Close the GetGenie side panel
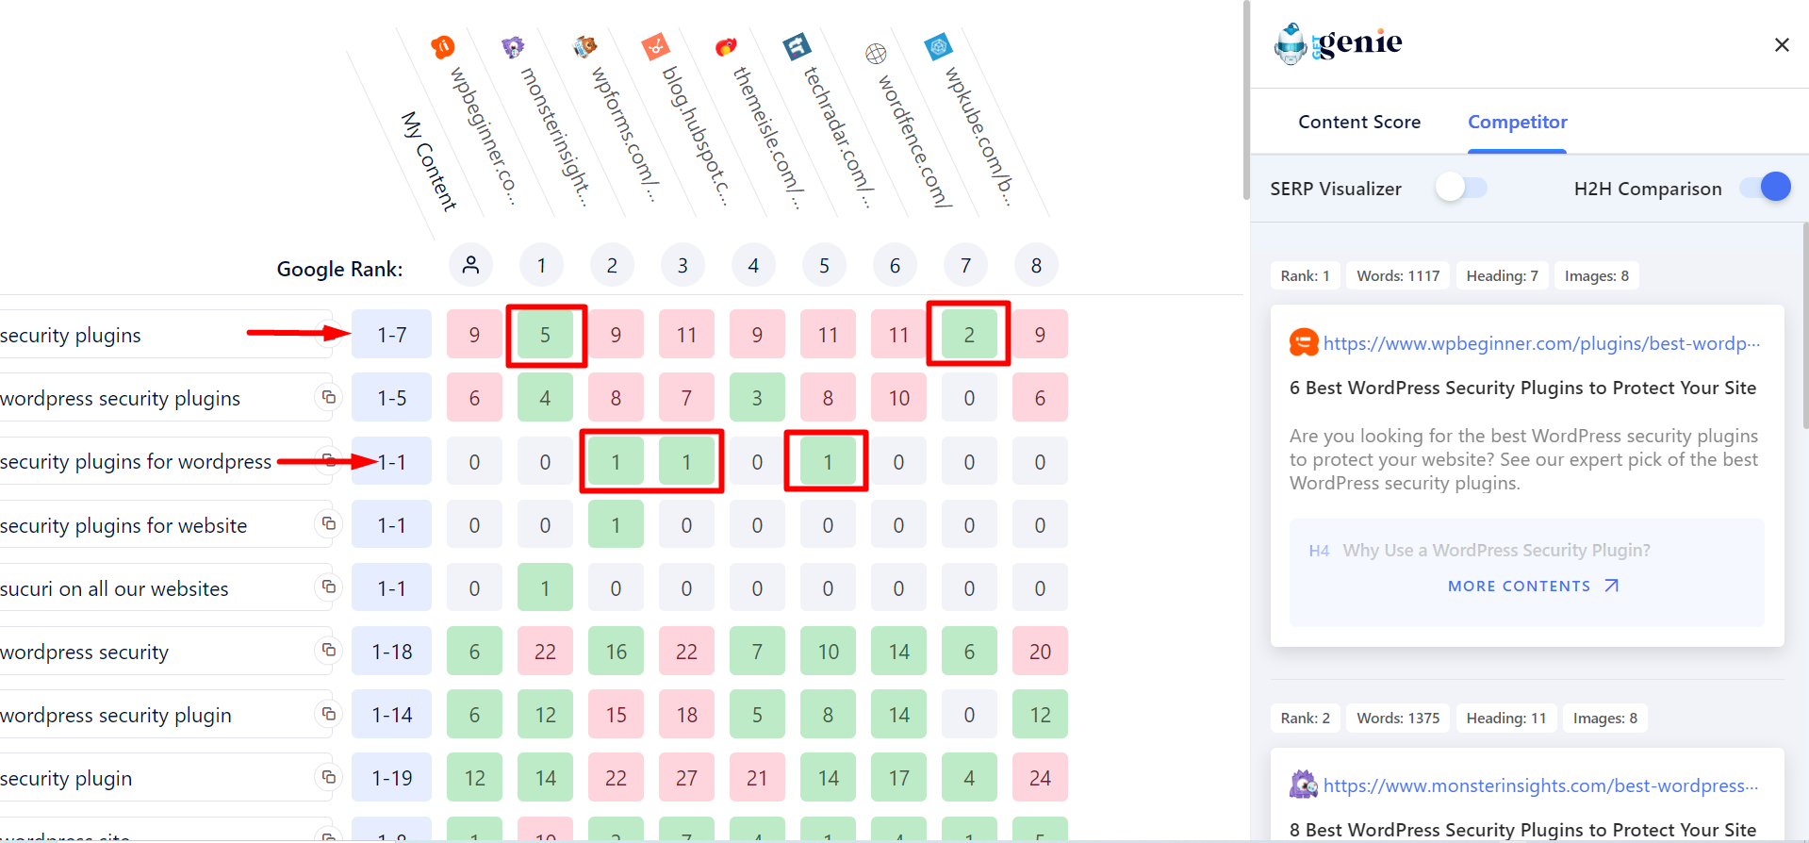 (1782, 44)
